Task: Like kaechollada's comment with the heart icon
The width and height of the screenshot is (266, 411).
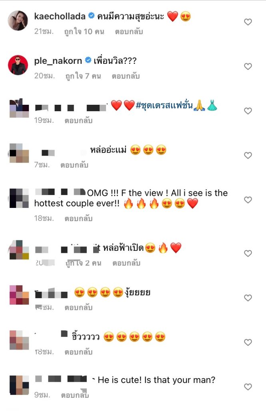Action: 248,22
